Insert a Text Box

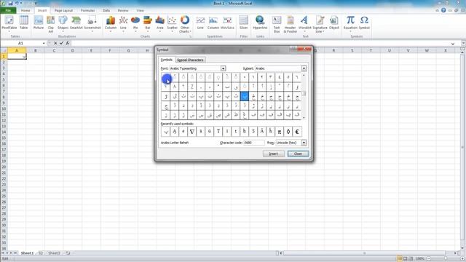277,24
